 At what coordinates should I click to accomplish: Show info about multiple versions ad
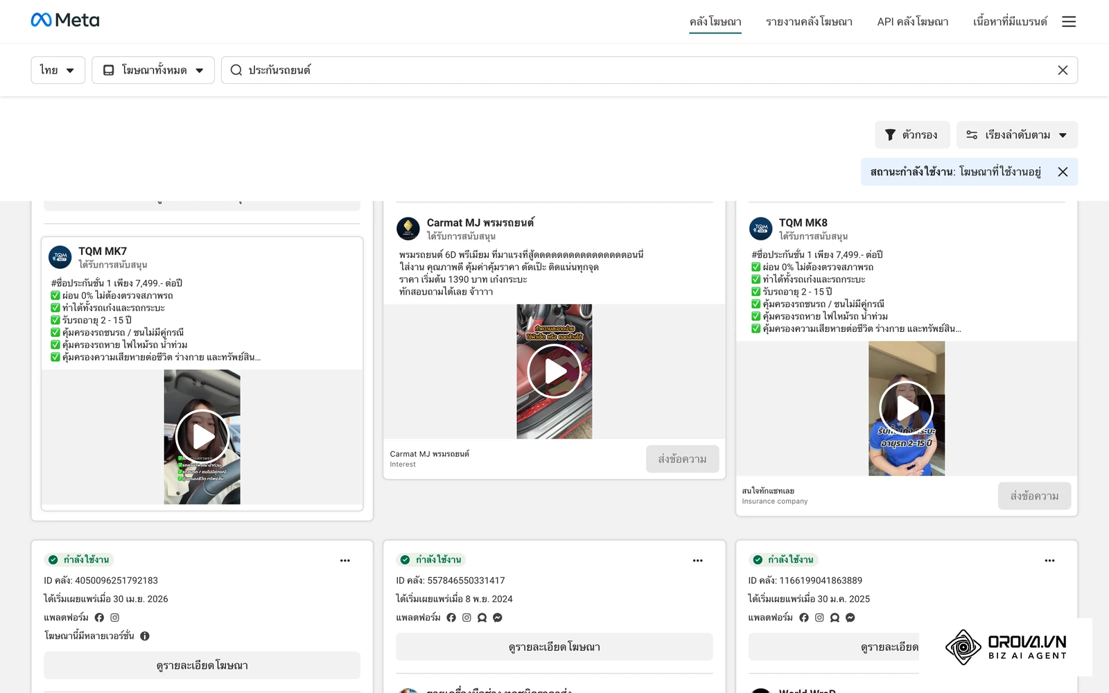(145, 635)
